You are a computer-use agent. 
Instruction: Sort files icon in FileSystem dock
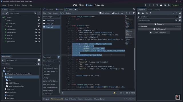(x=39, y=64)
